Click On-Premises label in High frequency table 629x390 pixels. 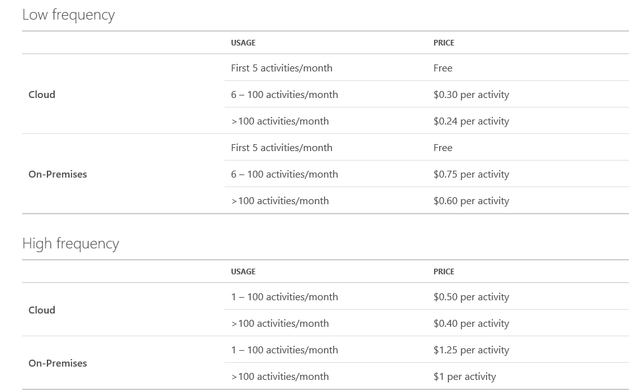(58, 363)
